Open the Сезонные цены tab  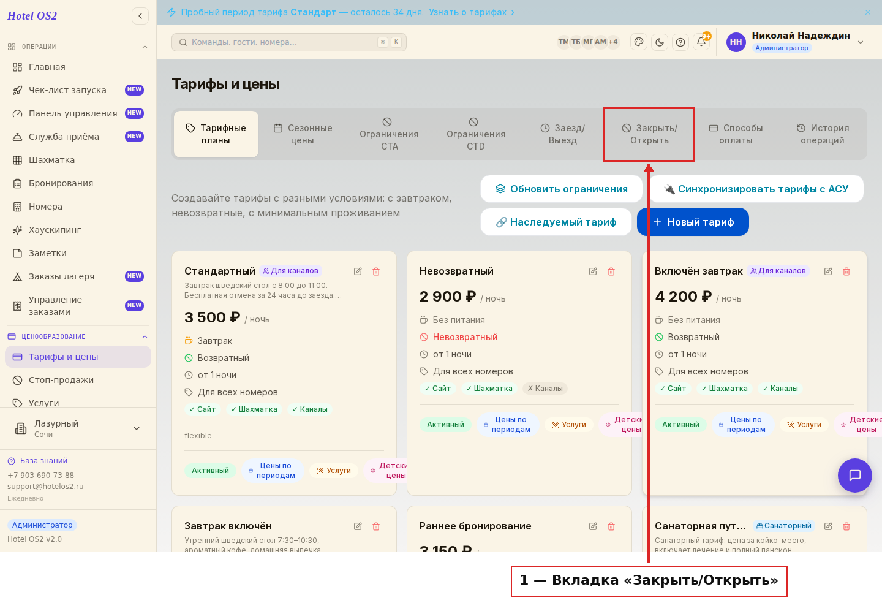(303, 134)
